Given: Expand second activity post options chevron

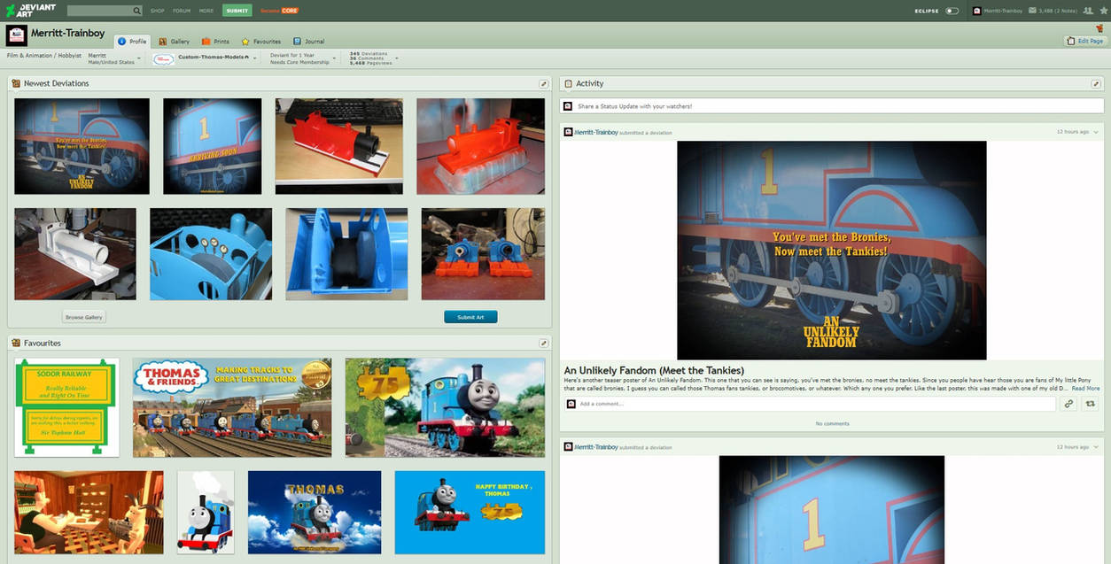Looking at the screenshot, I should (x=1096, y=447).
